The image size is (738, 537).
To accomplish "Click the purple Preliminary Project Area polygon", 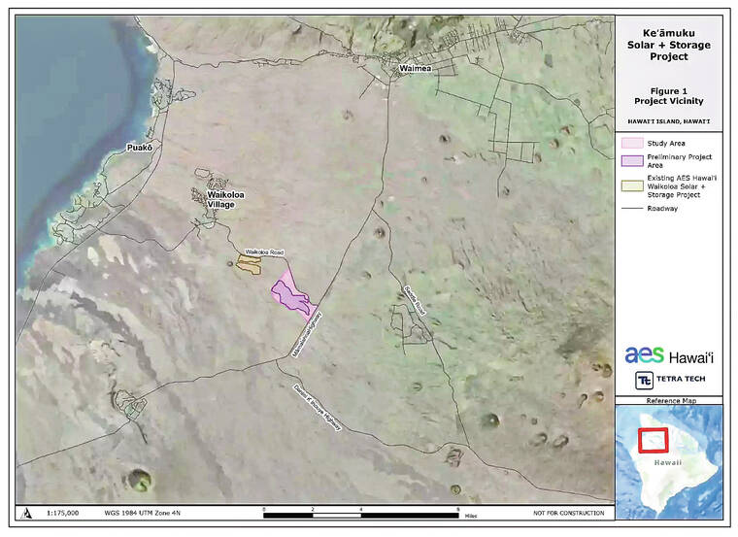I will point(289,295).
